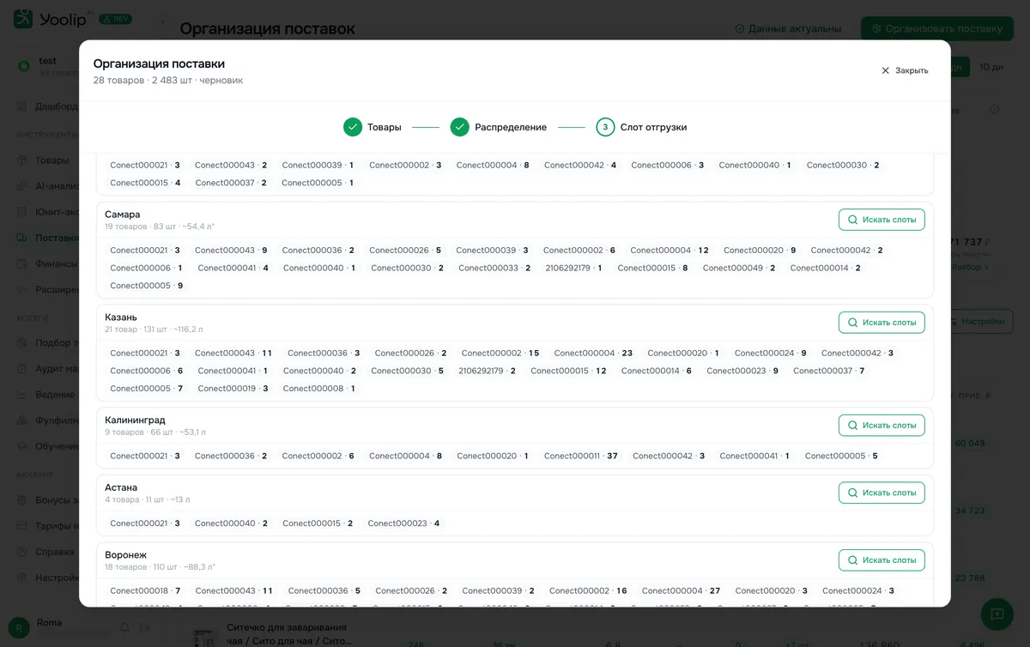The width and height of the screenshot is (1030, 647).
Task: Open Дашборд in the background sidebar
Action: coord(48,107)
